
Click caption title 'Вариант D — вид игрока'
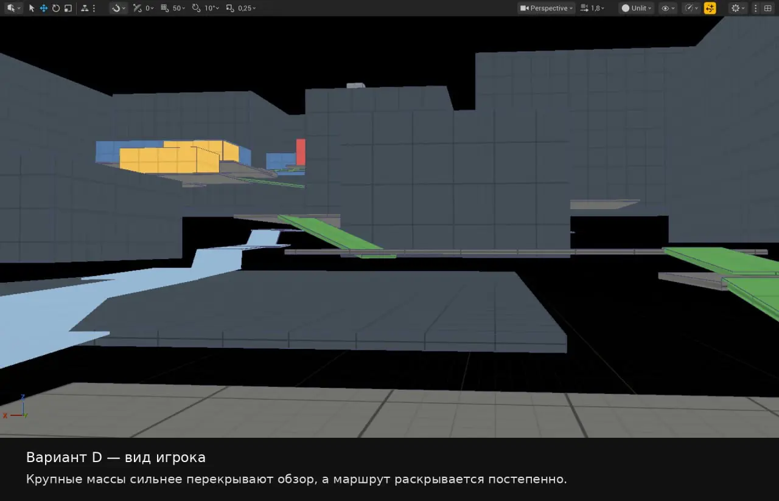[x=116, y=457]
